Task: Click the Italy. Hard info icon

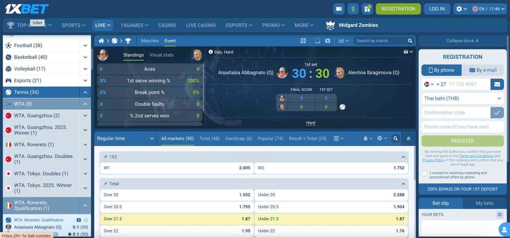Action: tap(211, 52)
